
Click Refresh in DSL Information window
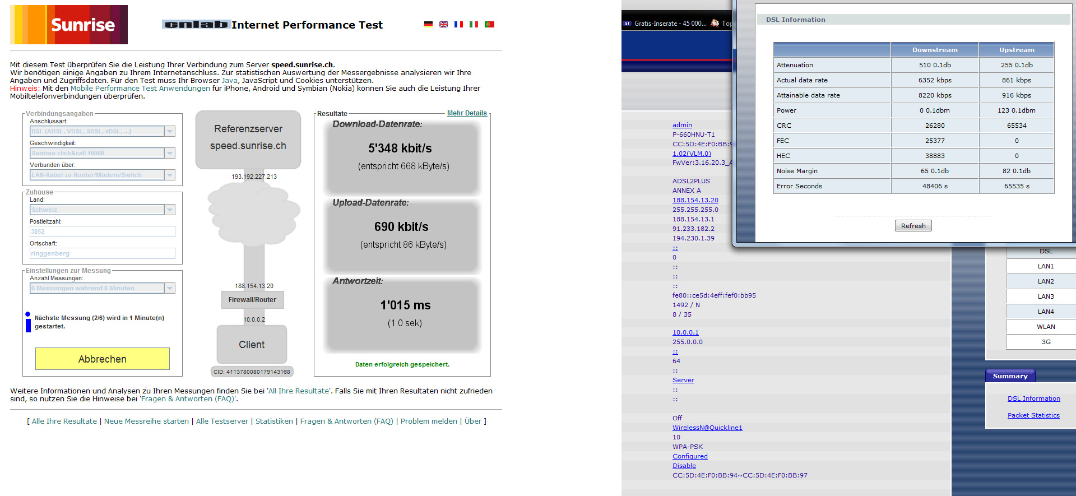click(913, 226)
